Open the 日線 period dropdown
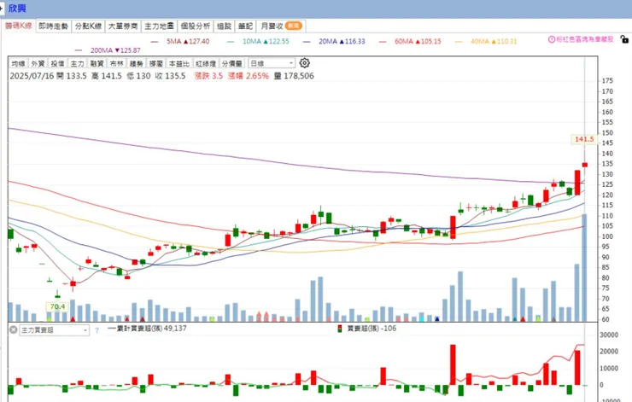 272,63
